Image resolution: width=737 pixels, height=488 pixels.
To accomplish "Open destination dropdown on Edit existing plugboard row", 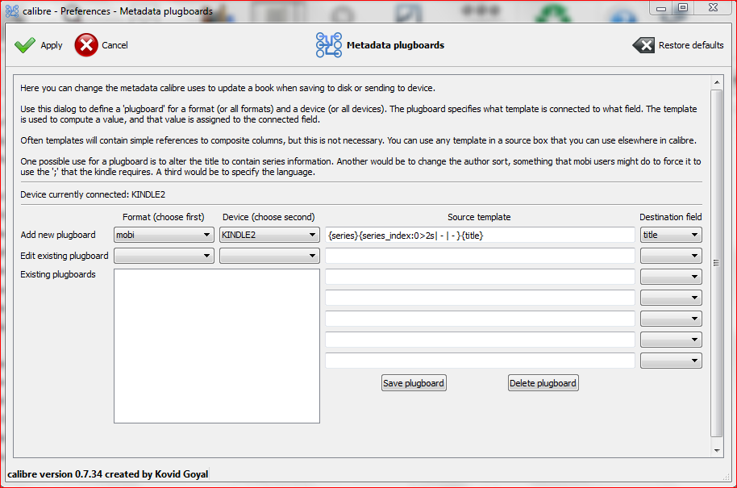I will pos(671,256).
